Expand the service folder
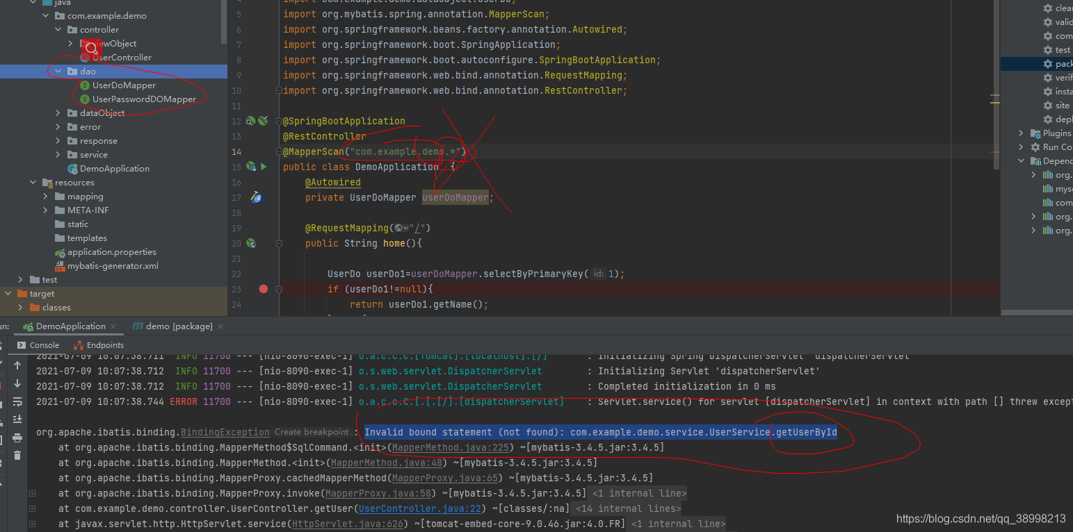The image size is (1073, 532). pyautogui.click(x=58, y=154)
